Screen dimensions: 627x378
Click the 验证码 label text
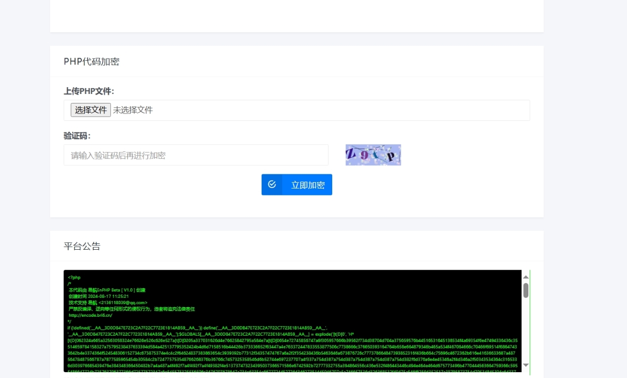pyautogui.click(x=77, y=136)
